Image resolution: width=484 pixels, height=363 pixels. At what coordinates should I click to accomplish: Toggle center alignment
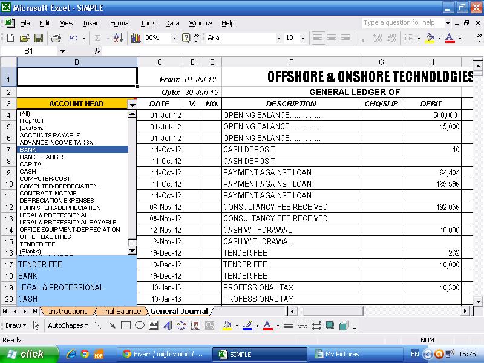tap(331, 38)
